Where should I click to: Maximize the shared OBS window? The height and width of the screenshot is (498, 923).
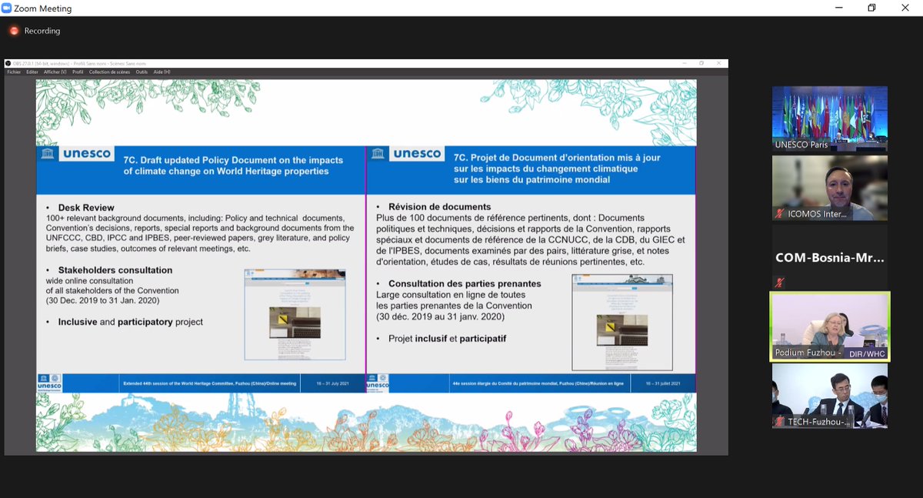[x=701, y=63]
